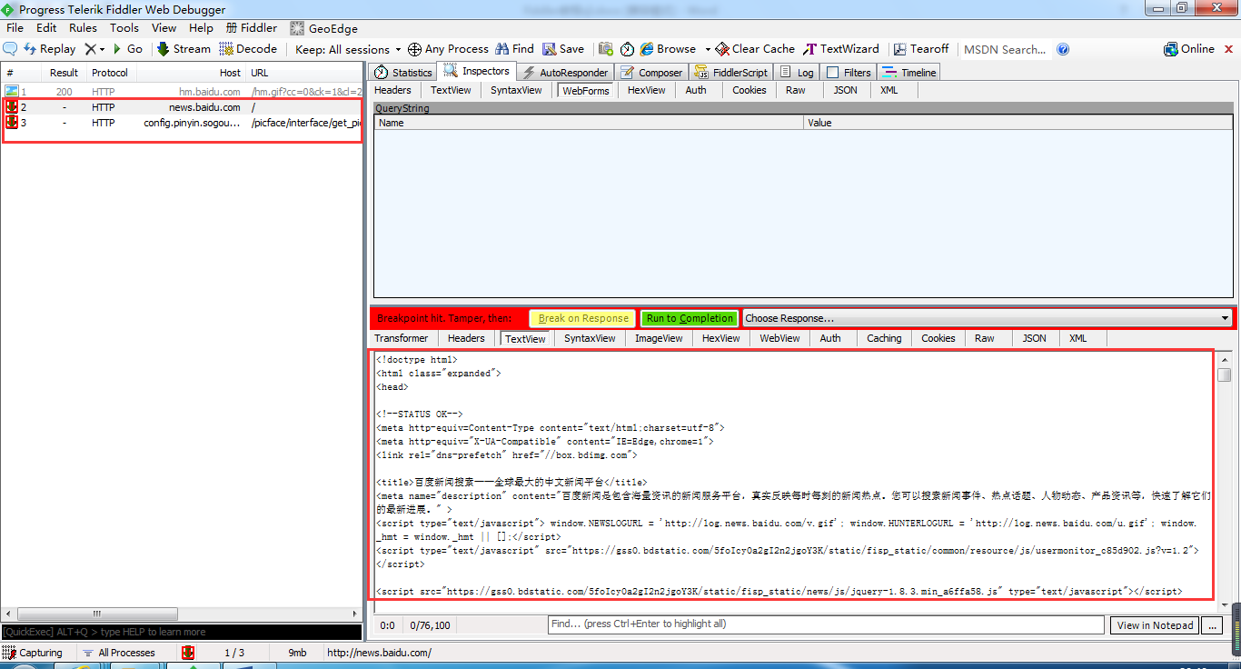The width and height of the screenshot is (1241, 669).
Task: Select request SyntaxView tab
Action: [x=516, y=90]
